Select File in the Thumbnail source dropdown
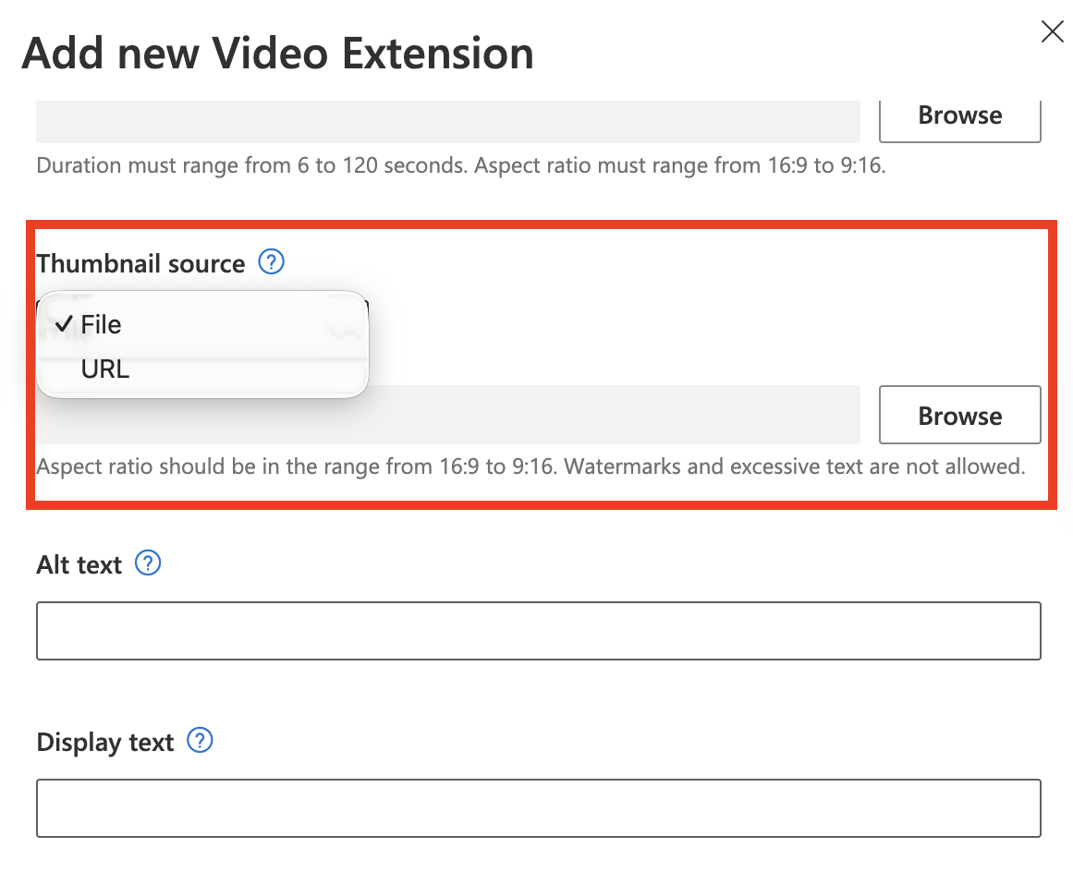The width and height of the screenshot is (1073, 872). coord(101,325)
